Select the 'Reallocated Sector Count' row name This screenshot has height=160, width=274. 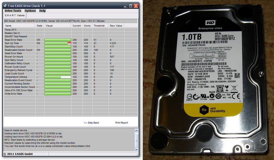[18, 50]
